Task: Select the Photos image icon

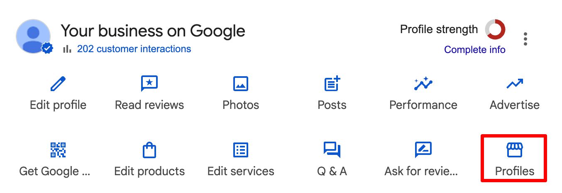Action: [241, 84]
